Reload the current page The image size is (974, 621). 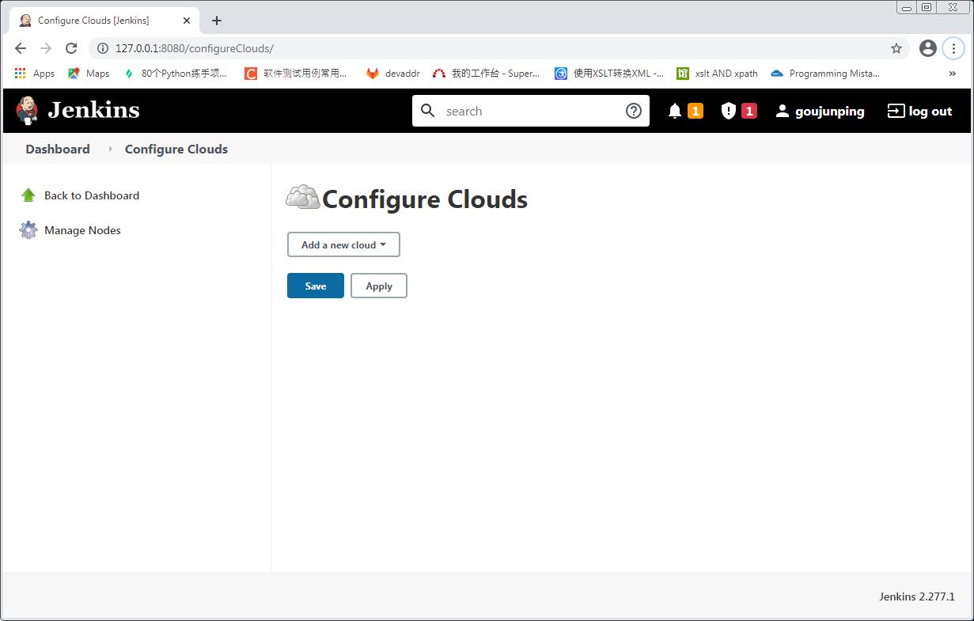pos(71,48)
